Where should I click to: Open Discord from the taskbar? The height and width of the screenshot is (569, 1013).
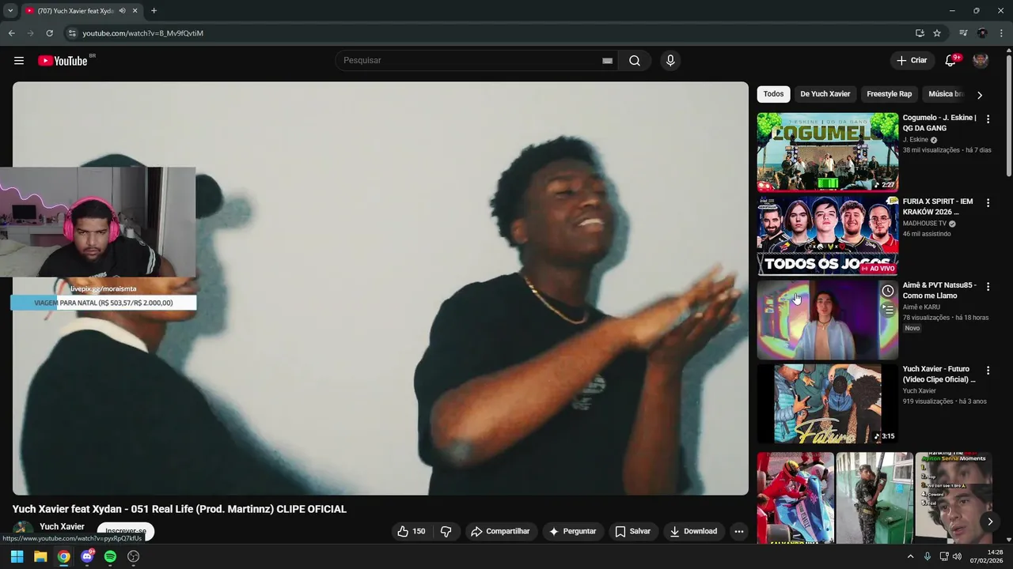click(87, 556)
